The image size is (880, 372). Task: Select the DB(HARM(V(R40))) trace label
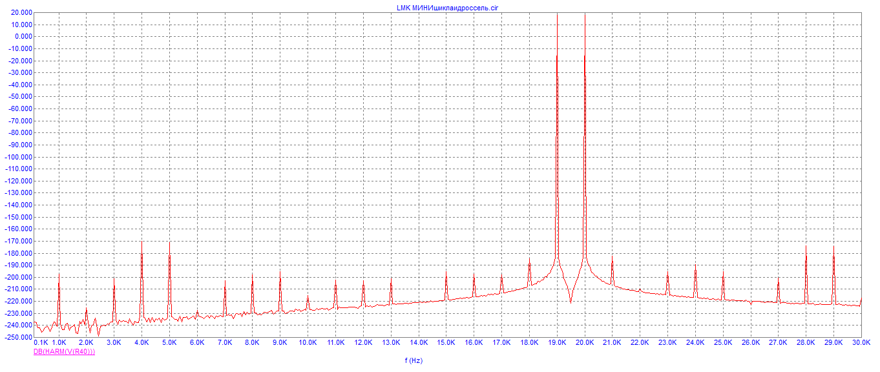coord(65,351)
